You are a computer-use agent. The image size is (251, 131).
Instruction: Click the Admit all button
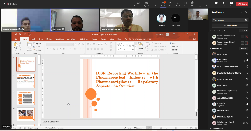[243, 31]
